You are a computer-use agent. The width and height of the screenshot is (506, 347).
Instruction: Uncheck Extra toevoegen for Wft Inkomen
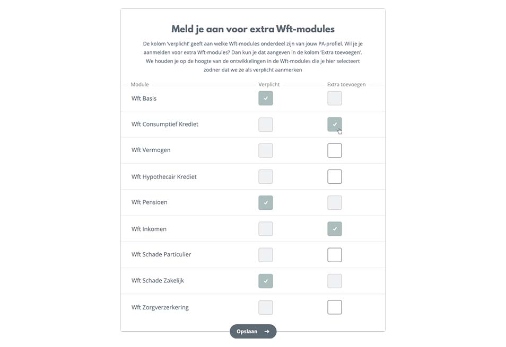pyautogui.click(x=335, y=229)
